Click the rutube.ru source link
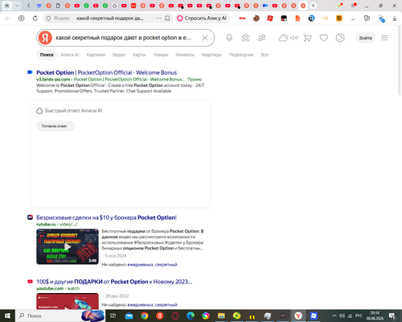The image size is (402, 322). coord(46,225)
